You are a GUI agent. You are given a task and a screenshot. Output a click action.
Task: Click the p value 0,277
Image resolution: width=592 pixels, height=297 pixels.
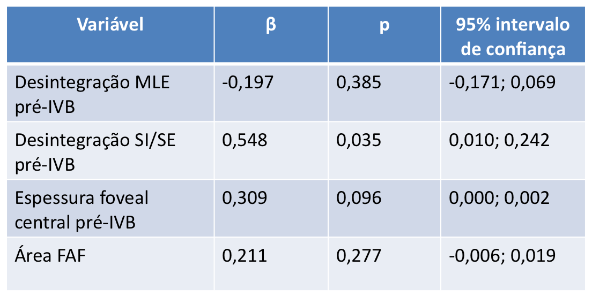click(x=359, y=256)
